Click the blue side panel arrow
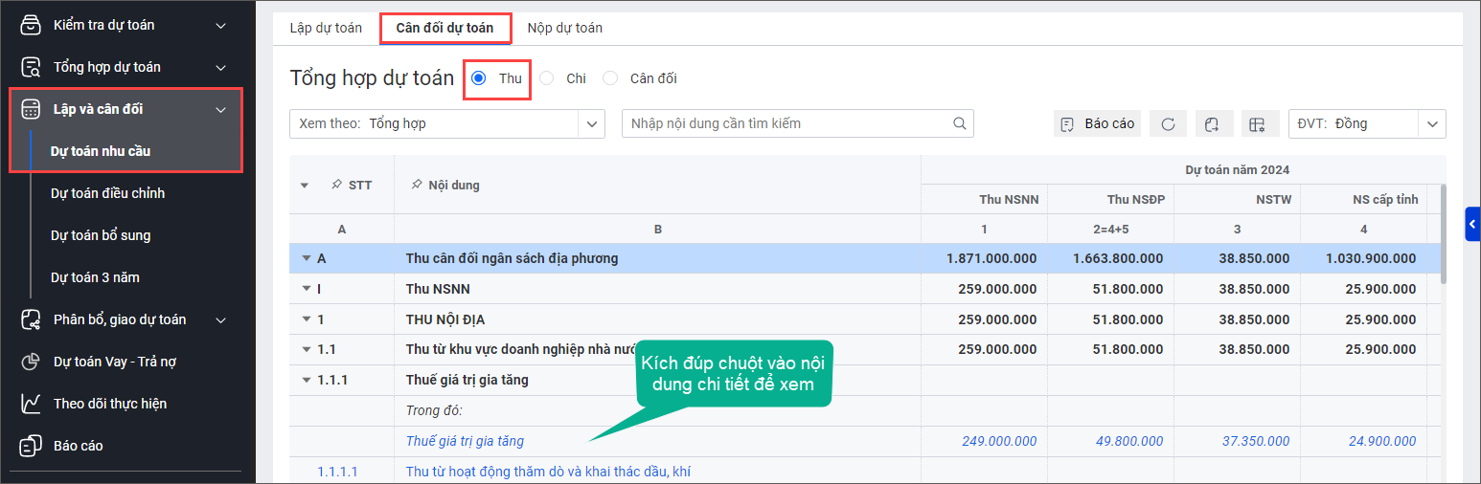Screen dimensions: 1481x484 tap(1472, 224)
